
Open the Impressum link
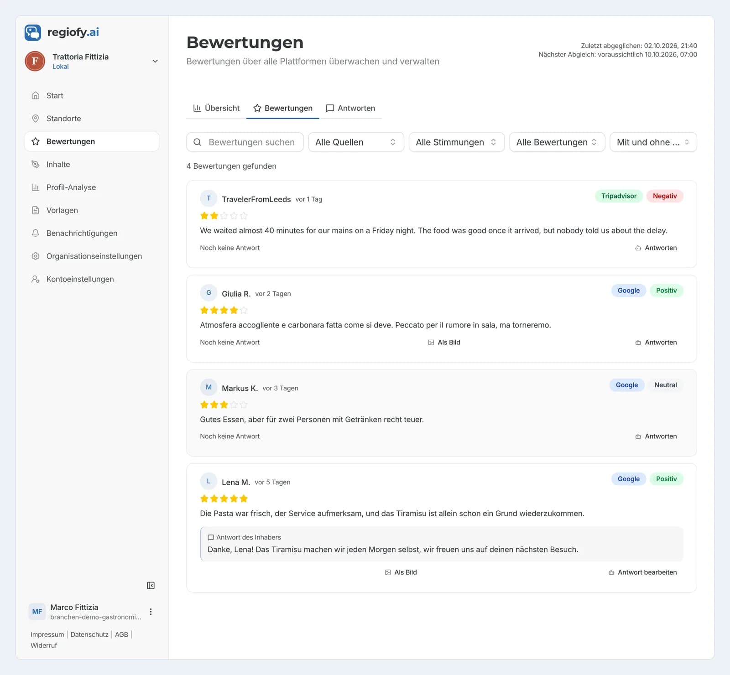pyautogui.click(x=47, y=634)
